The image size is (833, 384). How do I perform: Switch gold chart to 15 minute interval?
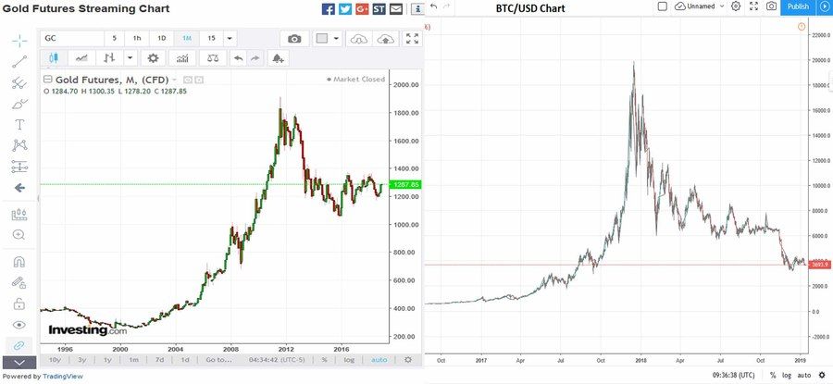211,38
